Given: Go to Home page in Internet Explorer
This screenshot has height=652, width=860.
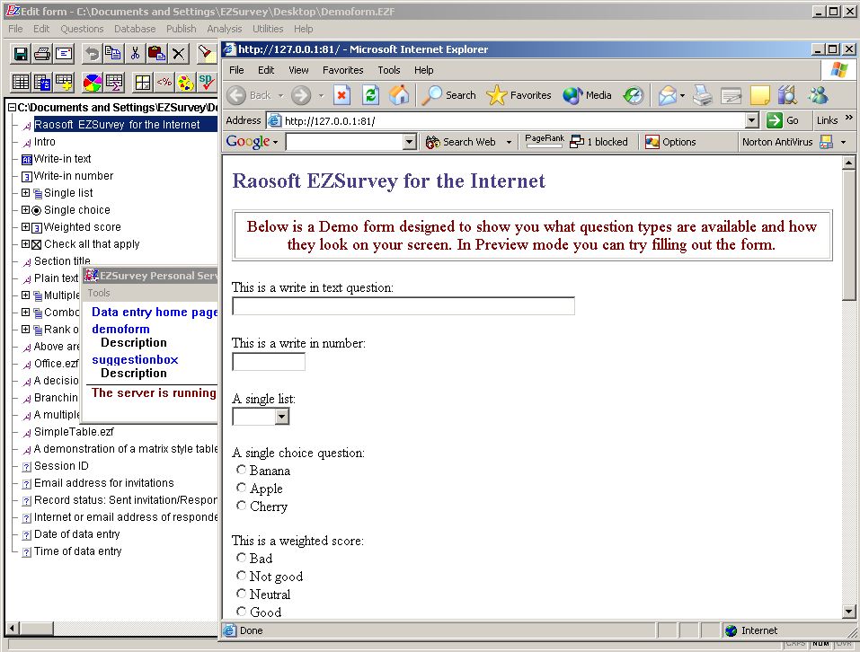Looking at the screenshot, I should (399, 95).
